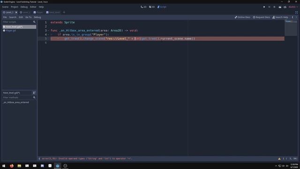
Task: Click the filter methods search icon
Action: pyautogui.click(x=34, y=98)
